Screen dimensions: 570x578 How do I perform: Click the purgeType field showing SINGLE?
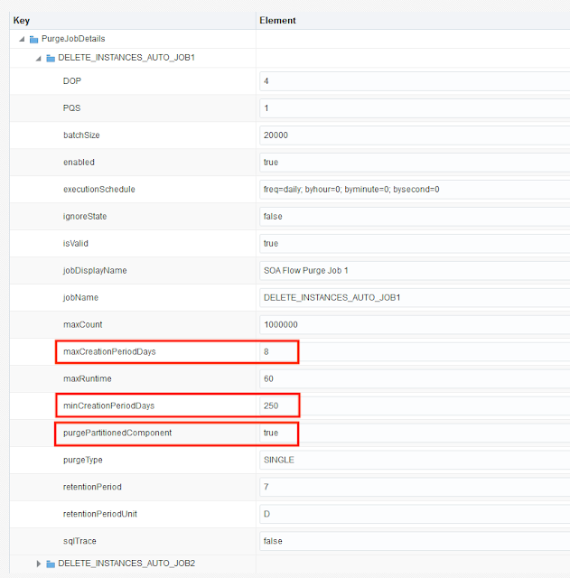(x=415, y=460)
